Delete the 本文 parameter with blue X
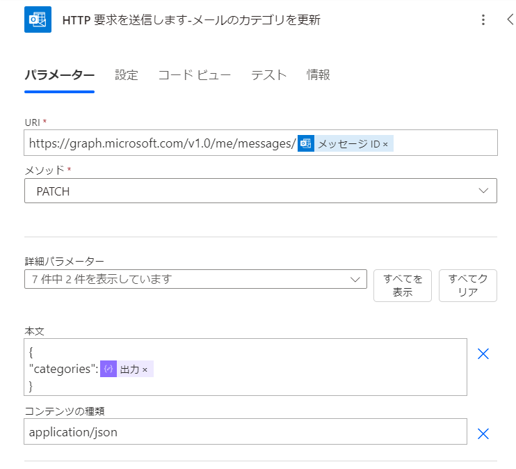 click(x=483, y=353)
